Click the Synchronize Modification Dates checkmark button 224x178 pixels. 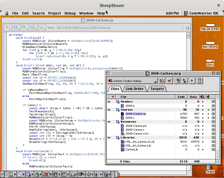click(170, 81)
